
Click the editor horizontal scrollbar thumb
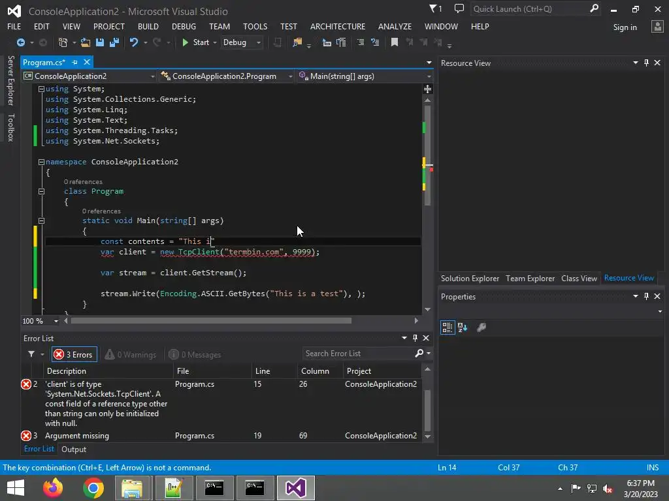click(211, 321)
